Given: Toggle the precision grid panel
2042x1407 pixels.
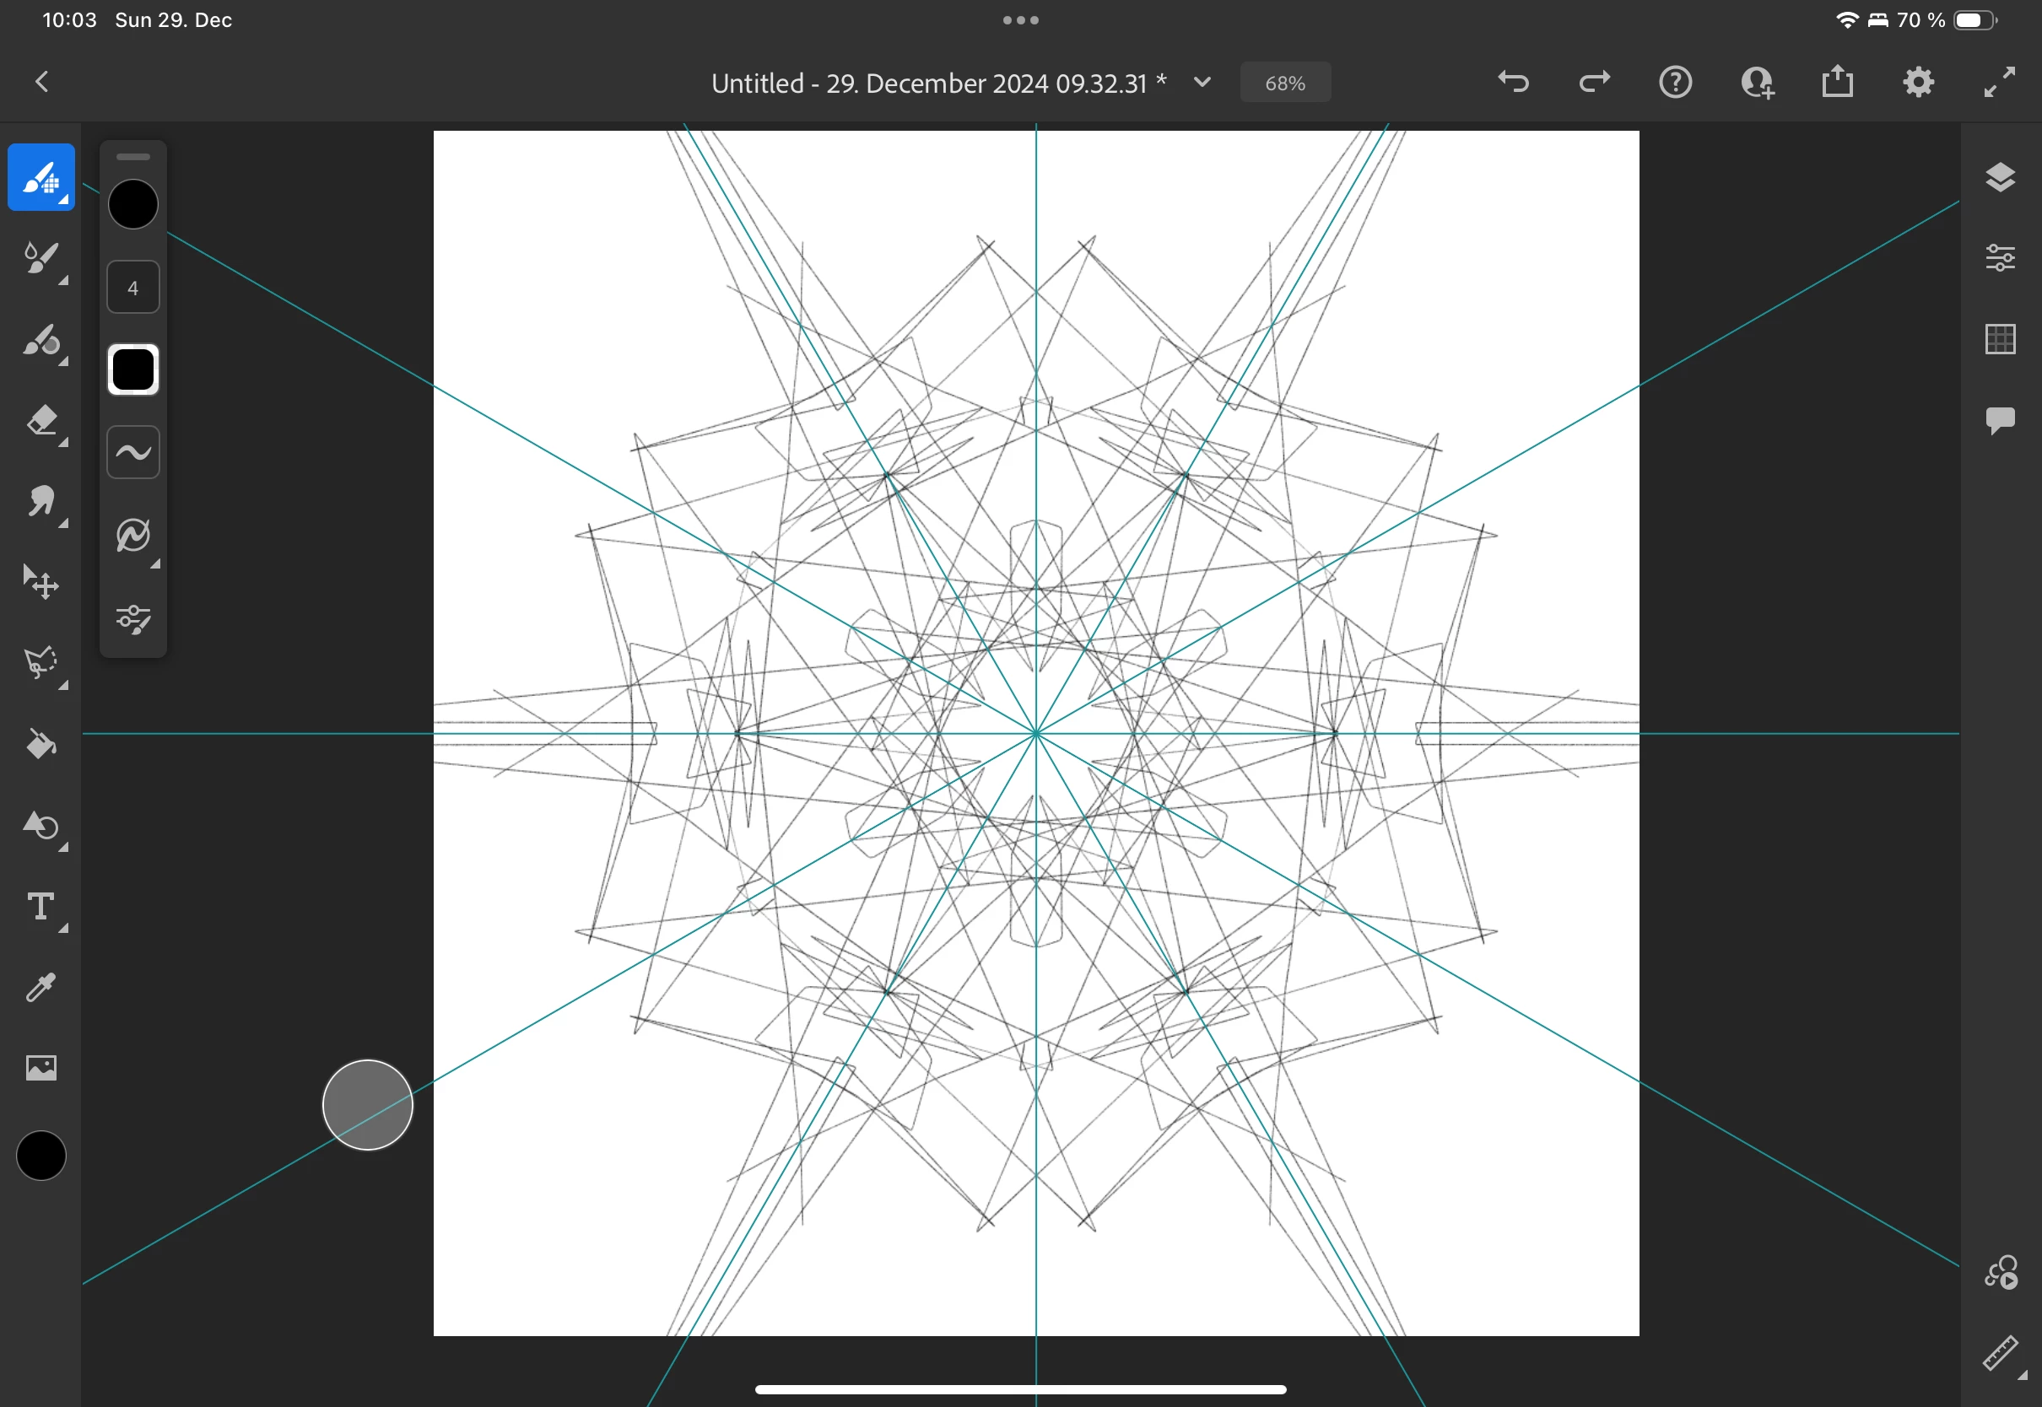Looking at the screenshot, I should pyautogui.click(x=2000, y=339).
